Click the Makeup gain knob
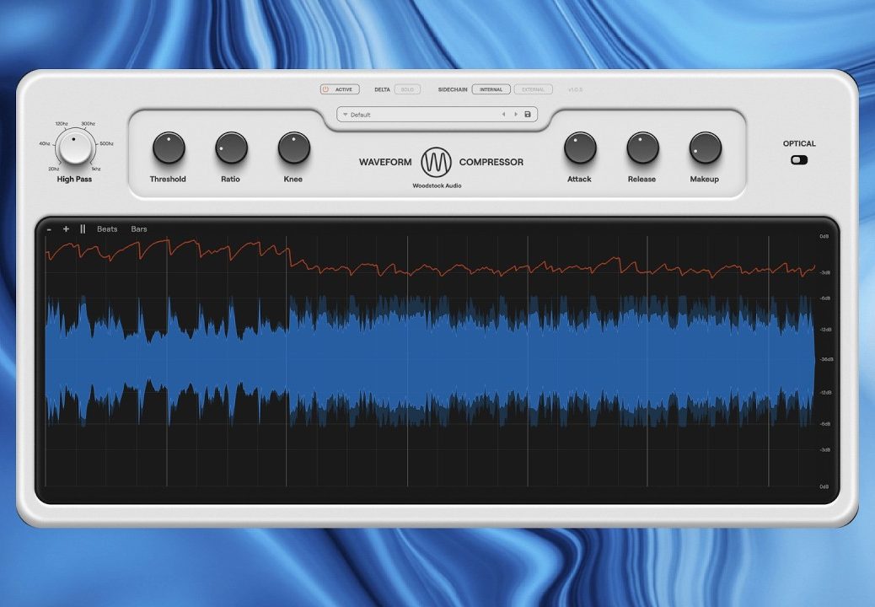The width and height of the screenshot is (875, 607). (706, 148)
